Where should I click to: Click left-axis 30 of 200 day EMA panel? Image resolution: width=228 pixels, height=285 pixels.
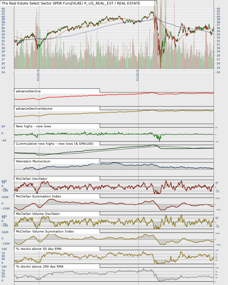3,276
